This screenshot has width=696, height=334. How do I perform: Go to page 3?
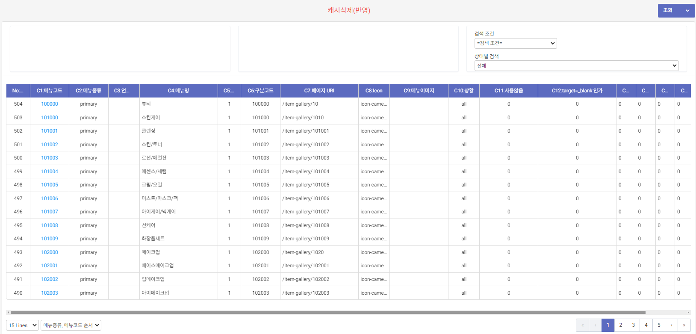633,325
